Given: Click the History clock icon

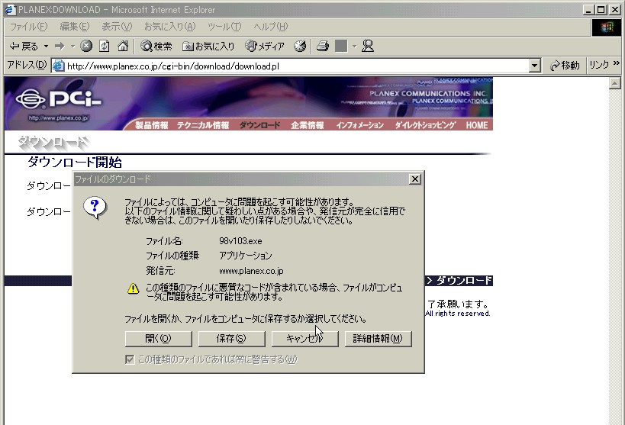Looking at the screenshot, I should coord(300,47).
